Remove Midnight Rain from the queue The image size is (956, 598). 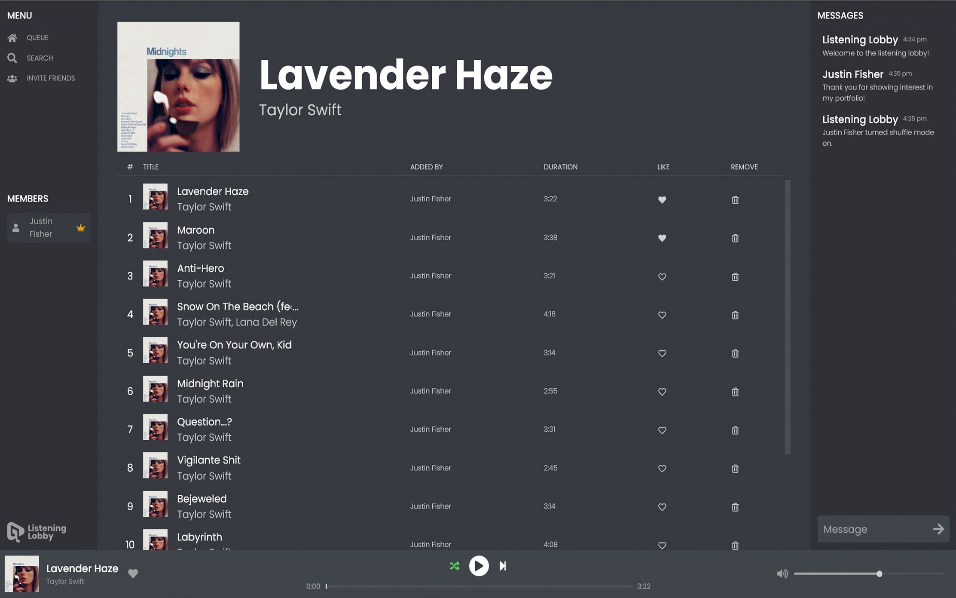[735, 392]
